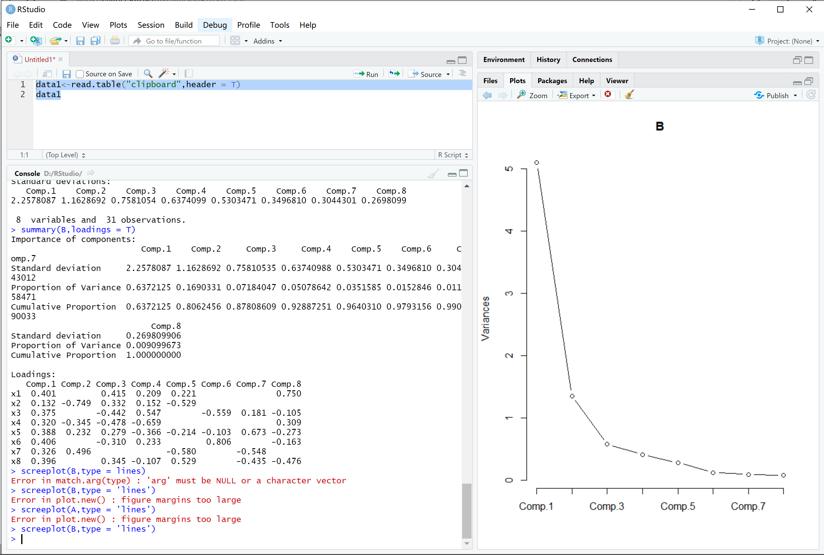Switch to the Packages tab
Image resolution: width=824 pixels, height=555 pixels.
coord(552,81)
